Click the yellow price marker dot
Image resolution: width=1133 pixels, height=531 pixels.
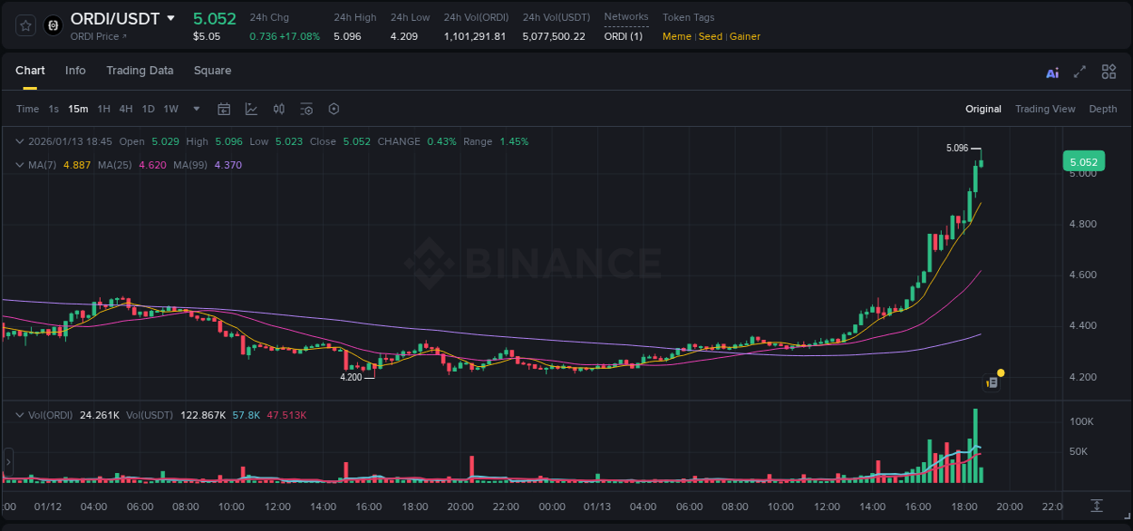click(1000, 372)
